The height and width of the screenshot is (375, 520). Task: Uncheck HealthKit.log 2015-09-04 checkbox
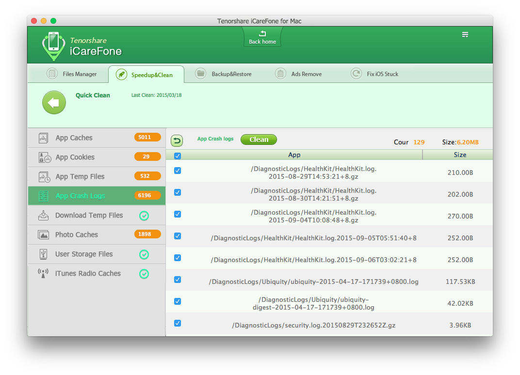178,214
